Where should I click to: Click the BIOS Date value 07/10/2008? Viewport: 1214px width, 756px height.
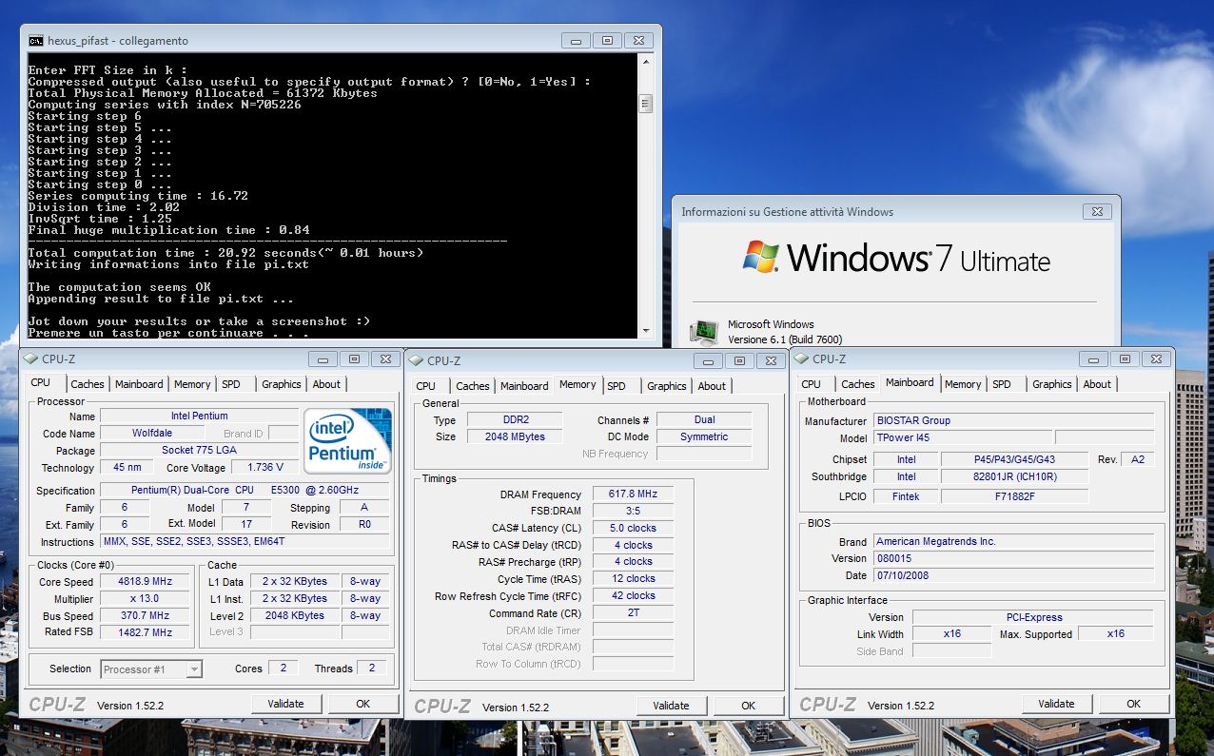pos(1013,576)
